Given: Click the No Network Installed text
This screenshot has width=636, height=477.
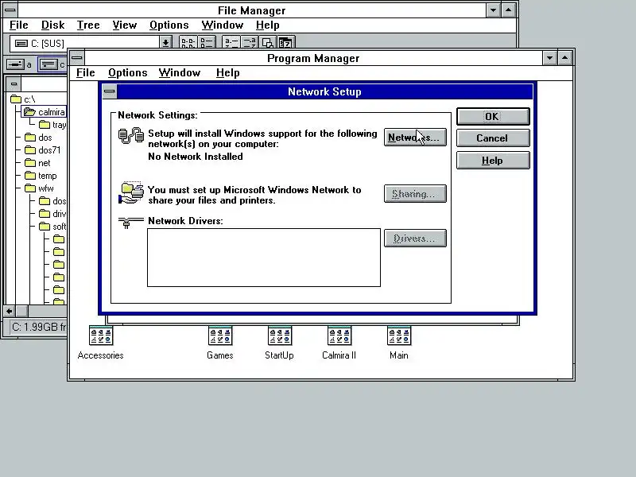Looking at the screenshot, I should 196,157.
